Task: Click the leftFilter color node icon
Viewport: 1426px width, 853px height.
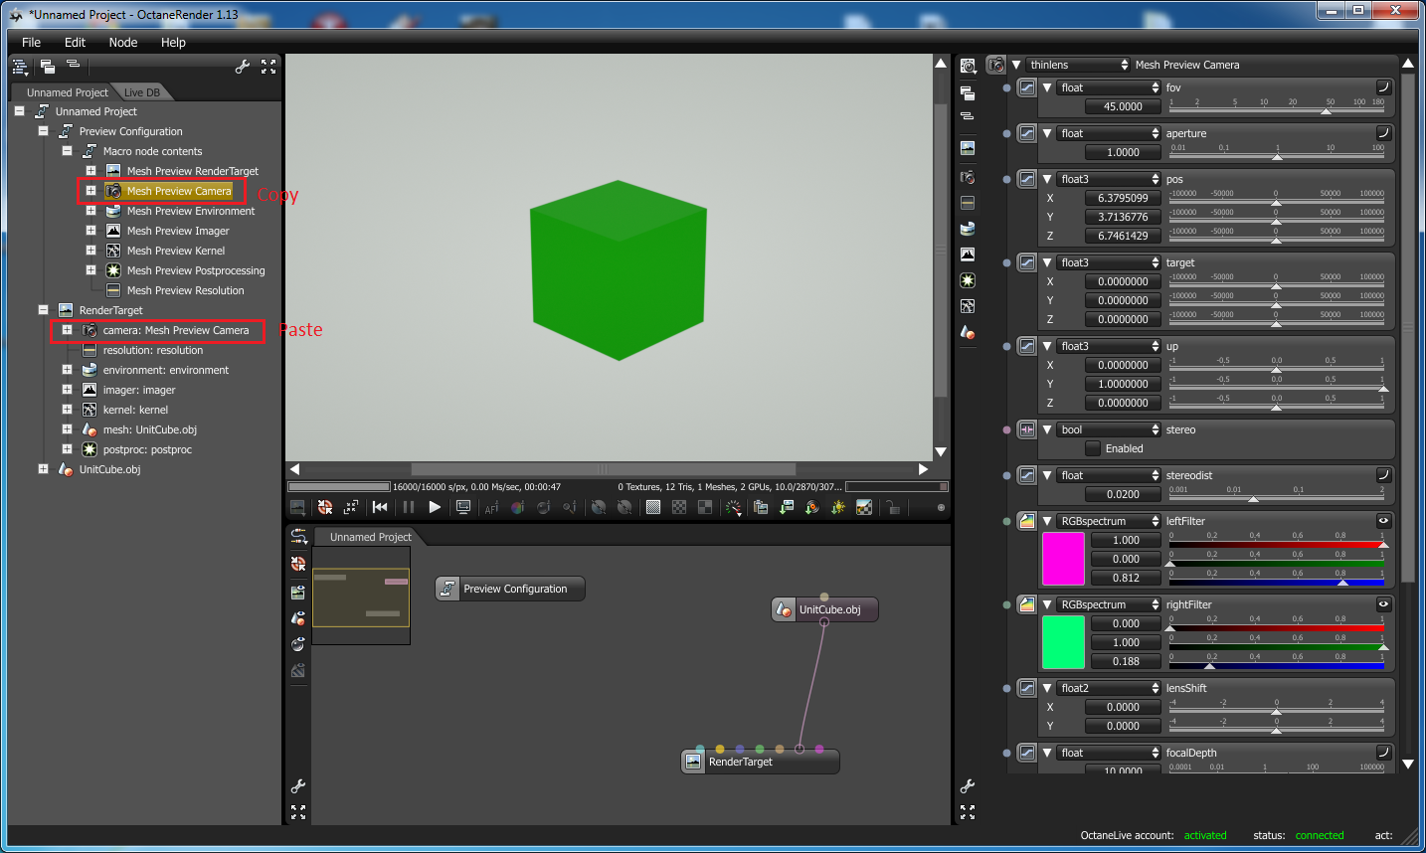Action: (1027, 521)
